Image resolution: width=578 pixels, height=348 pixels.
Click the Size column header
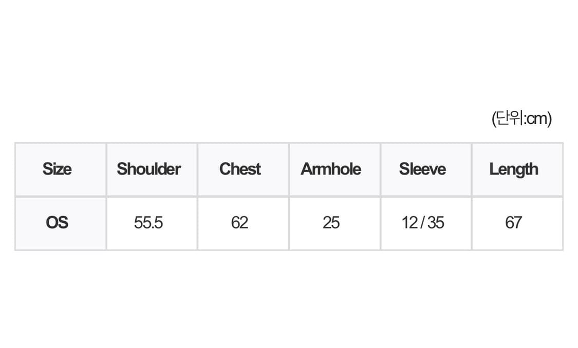click(x=57, y=169)
